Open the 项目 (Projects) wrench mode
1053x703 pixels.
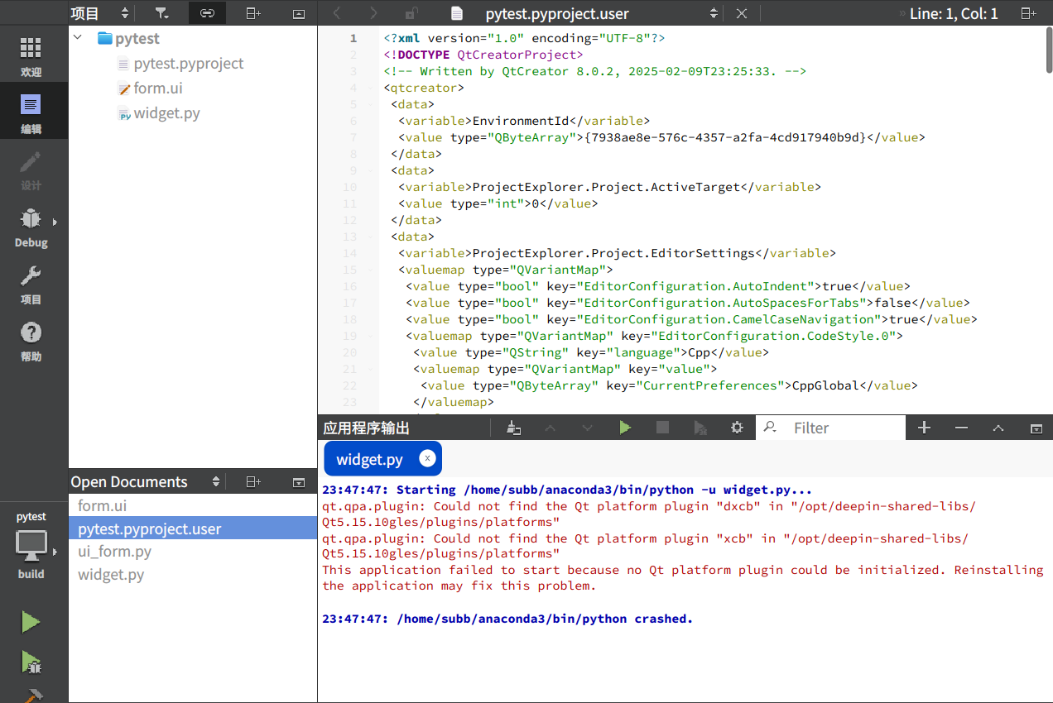pos(31,283)
